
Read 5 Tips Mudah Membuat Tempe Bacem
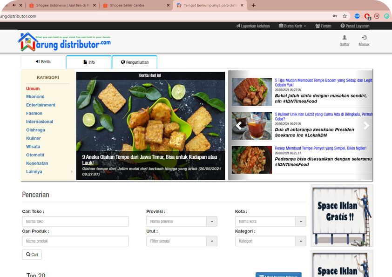[323, 82]
